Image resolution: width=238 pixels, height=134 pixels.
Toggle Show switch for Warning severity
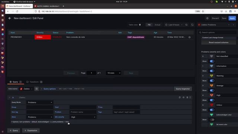click(x=212, y=81)
